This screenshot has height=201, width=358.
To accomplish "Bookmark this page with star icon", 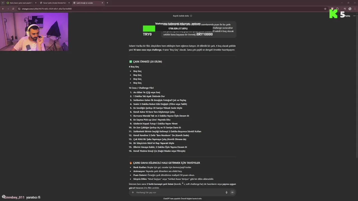I will click(x=325, y=9).
